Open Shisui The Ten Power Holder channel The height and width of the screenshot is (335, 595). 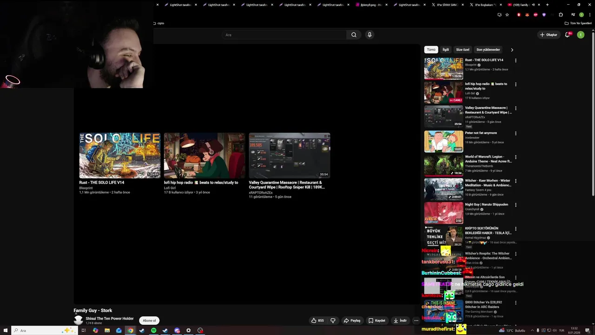(x=109, y=319)
